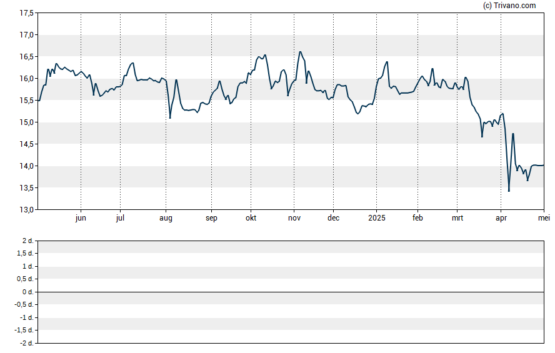Click the 'sep' month label
This screenshot has height=353, width=555.
click(x=211, y=218)
